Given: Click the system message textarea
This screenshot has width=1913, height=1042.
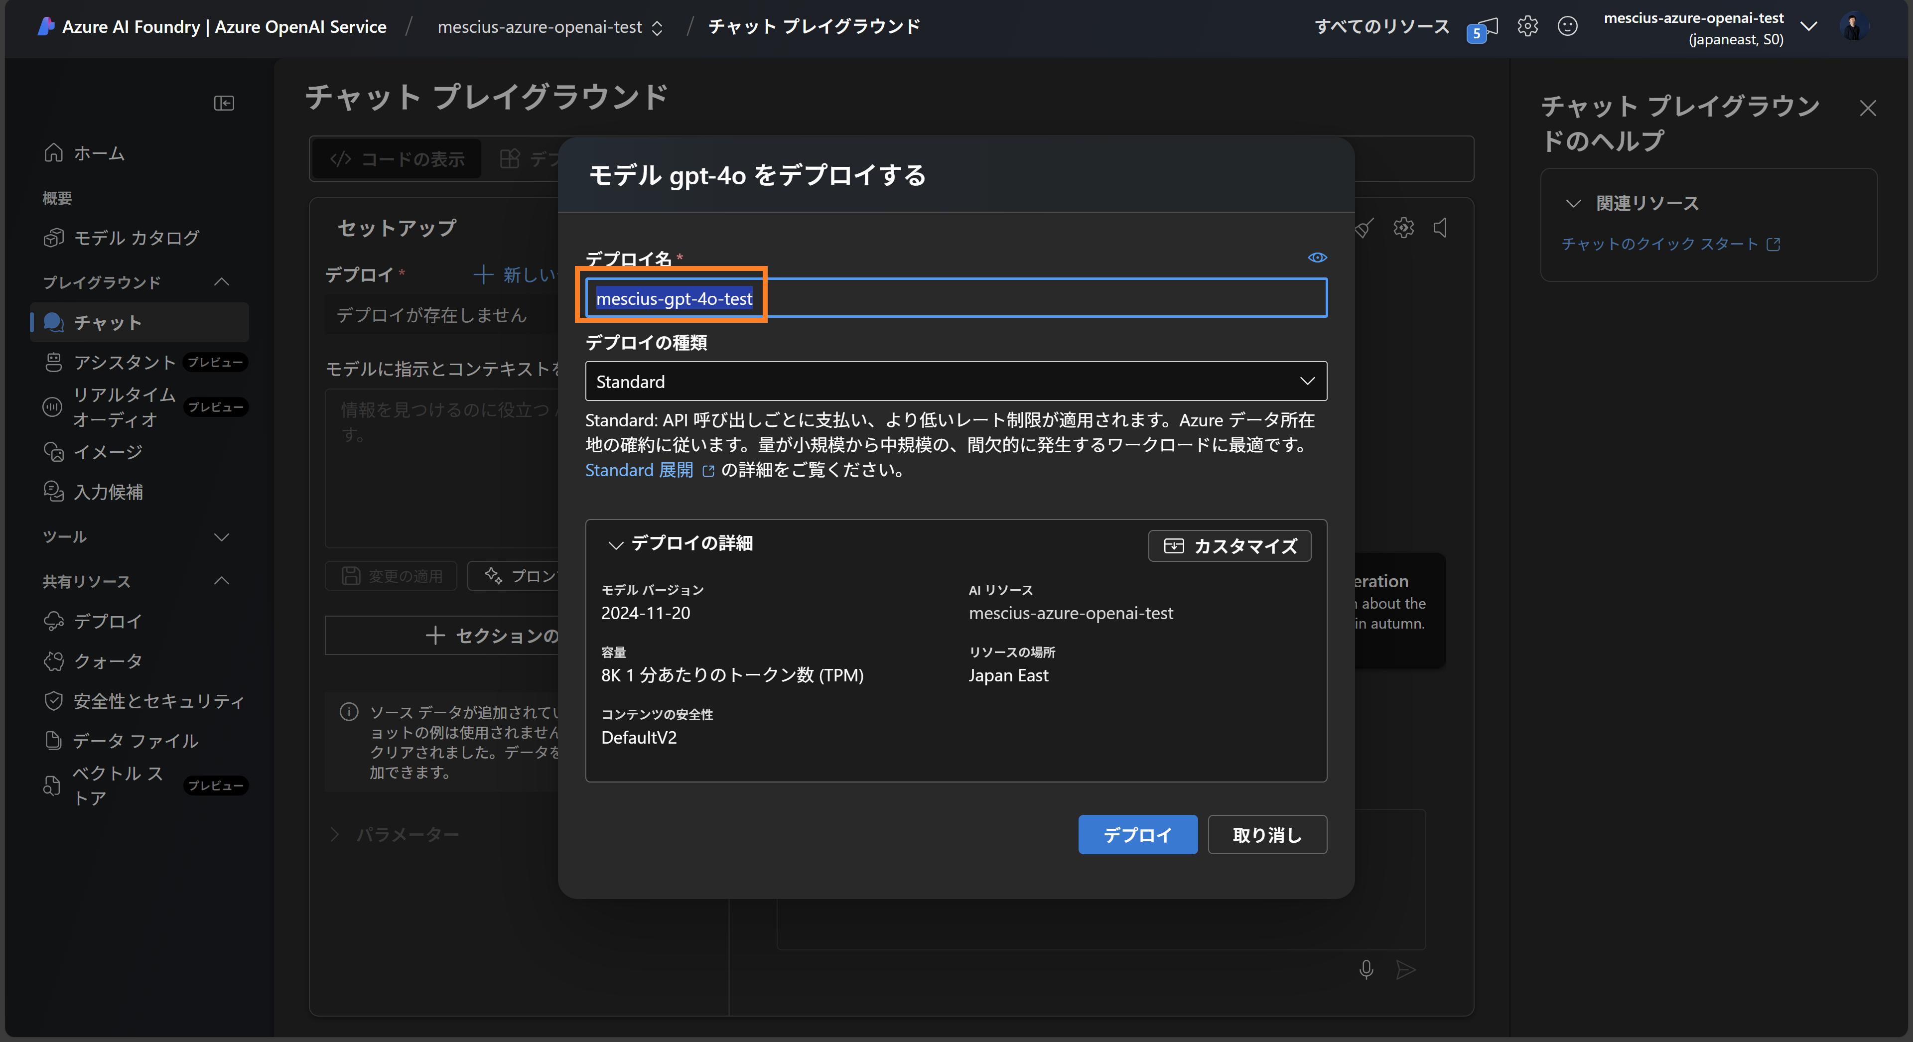Looking at the screenshot, I should (x=442, y=468).
